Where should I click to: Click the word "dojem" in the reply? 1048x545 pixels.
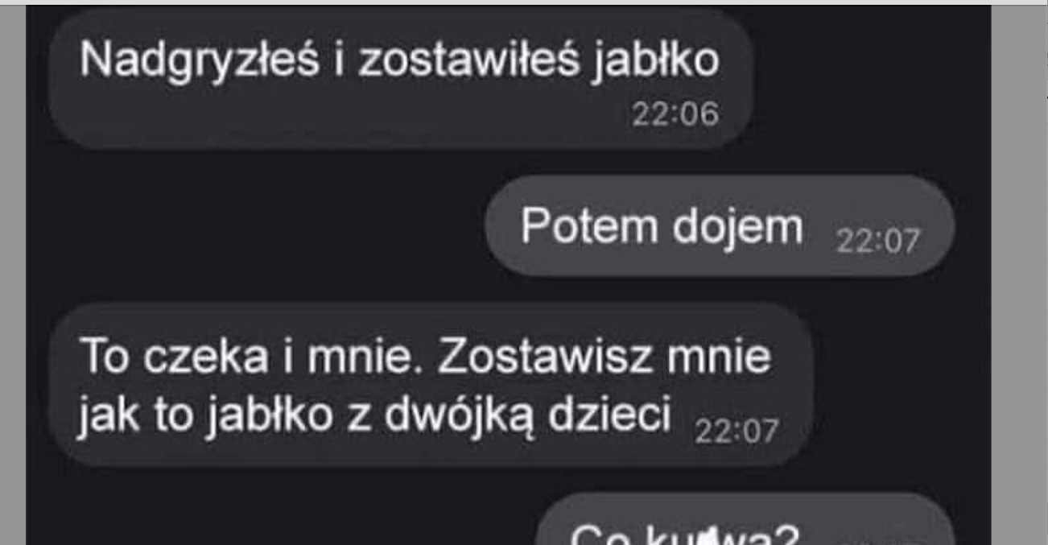click(x=737, y=227)
